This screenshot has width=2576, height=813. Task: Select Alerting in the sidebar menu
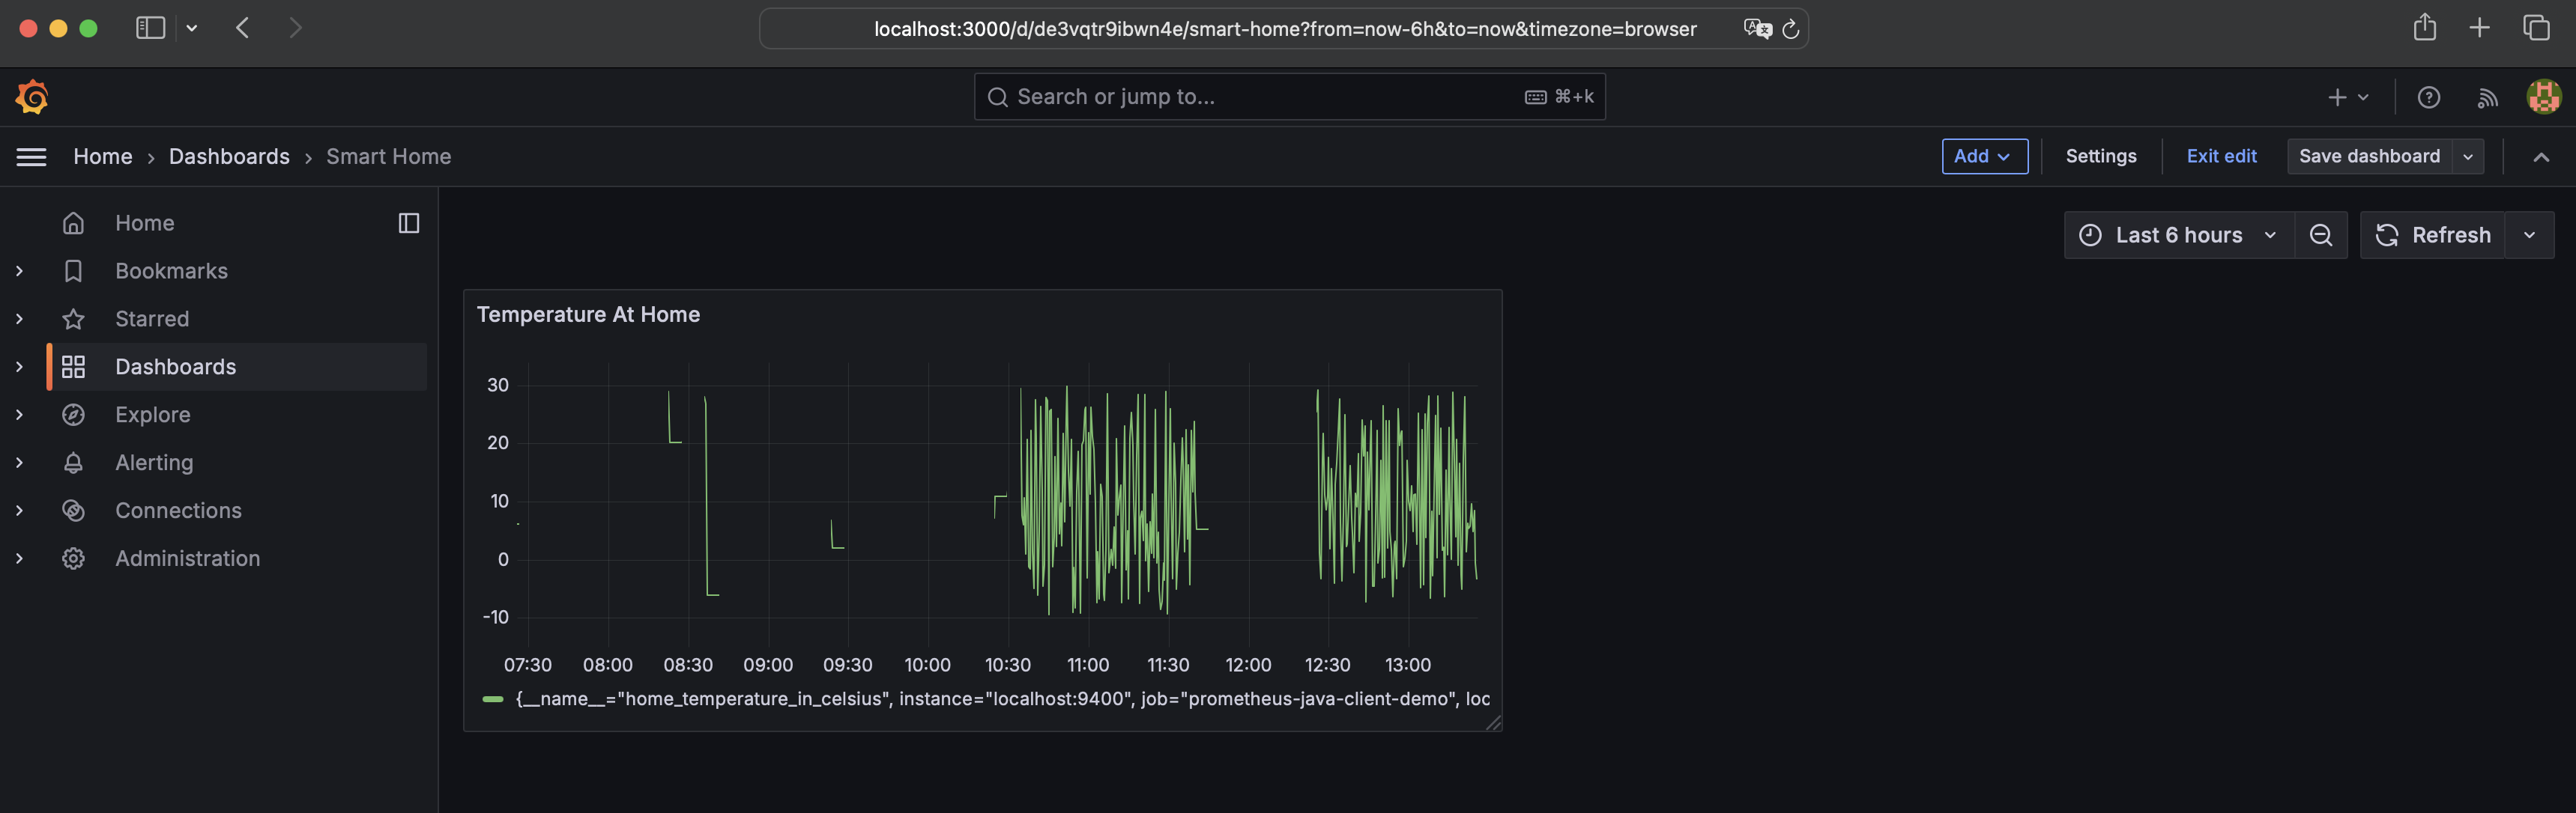pyautogui.click(x=154, y=463)
